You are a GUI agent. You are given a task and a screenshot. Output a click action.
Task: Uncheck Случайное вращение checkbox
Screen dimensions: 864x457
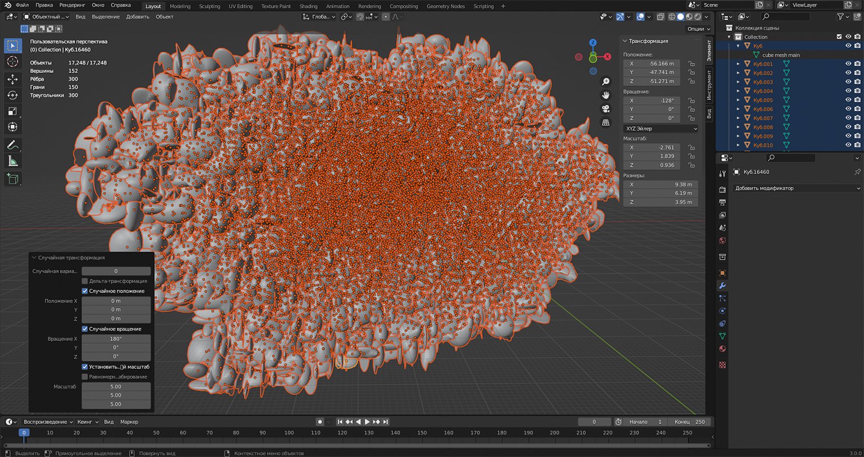85,328
